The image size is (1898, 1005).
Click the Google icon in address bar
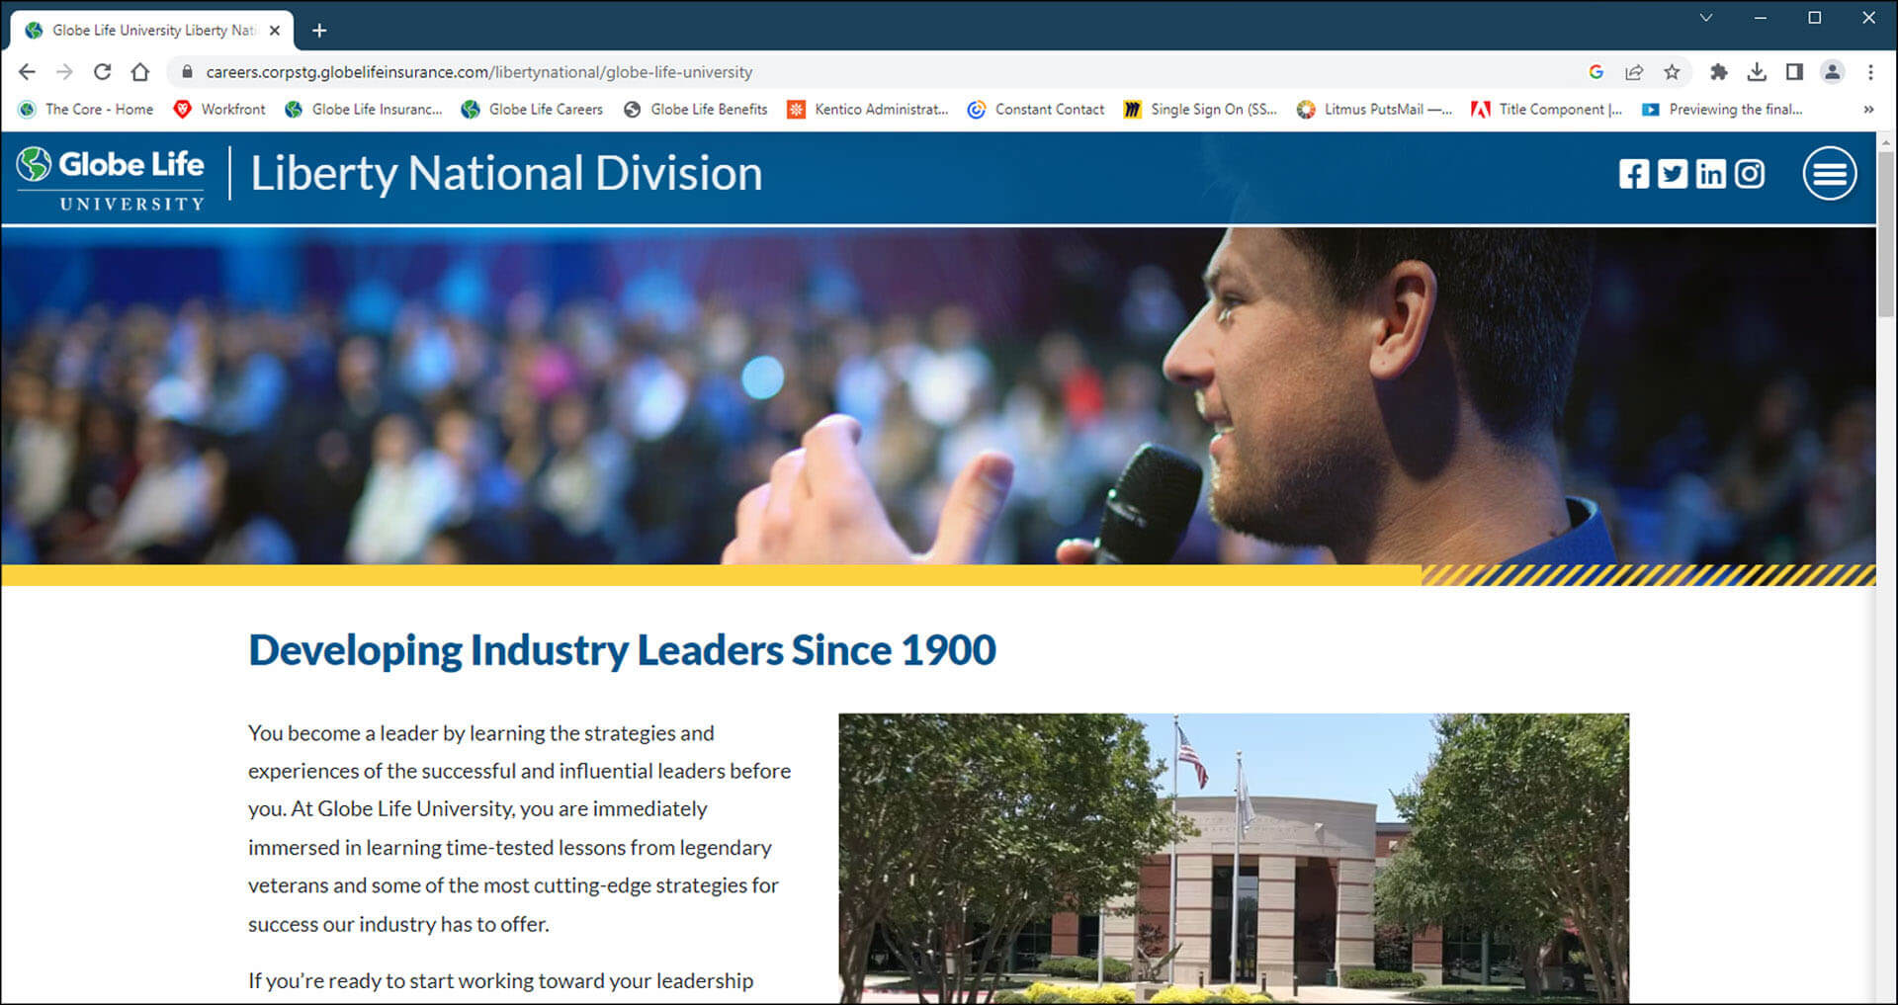tap(1596, 72)
